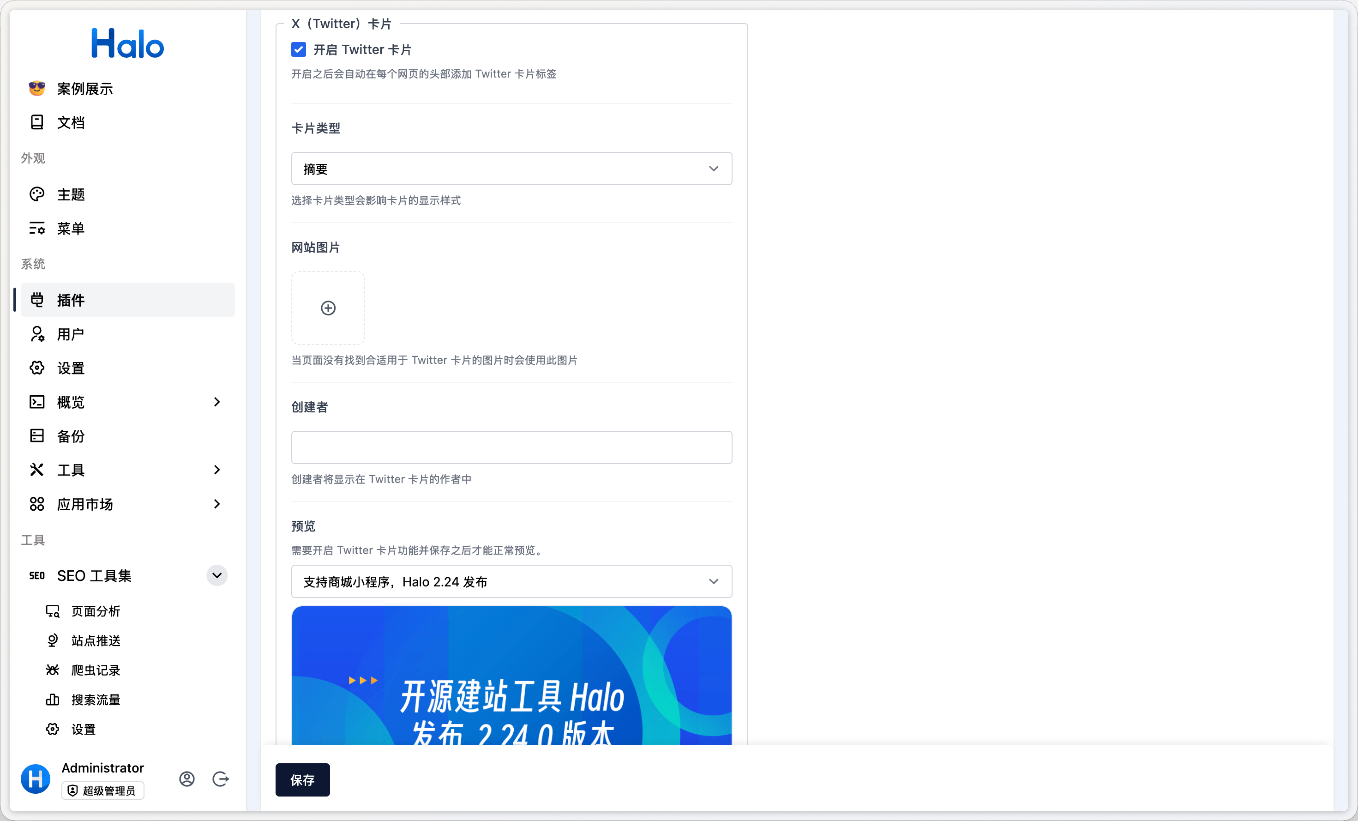The image size is (1358, 821).
Task: Focus the 创建者 input field
Action: pos(511,447)
